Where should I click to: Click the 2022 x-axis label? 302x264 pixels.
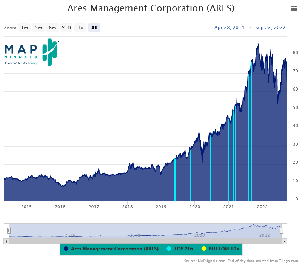pyautogui.click(x=262, y=207)
